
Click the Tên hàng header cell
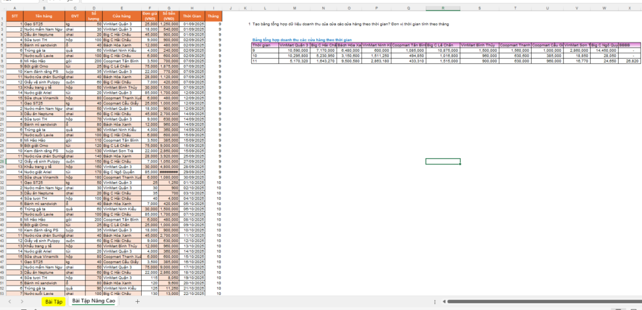45,15
